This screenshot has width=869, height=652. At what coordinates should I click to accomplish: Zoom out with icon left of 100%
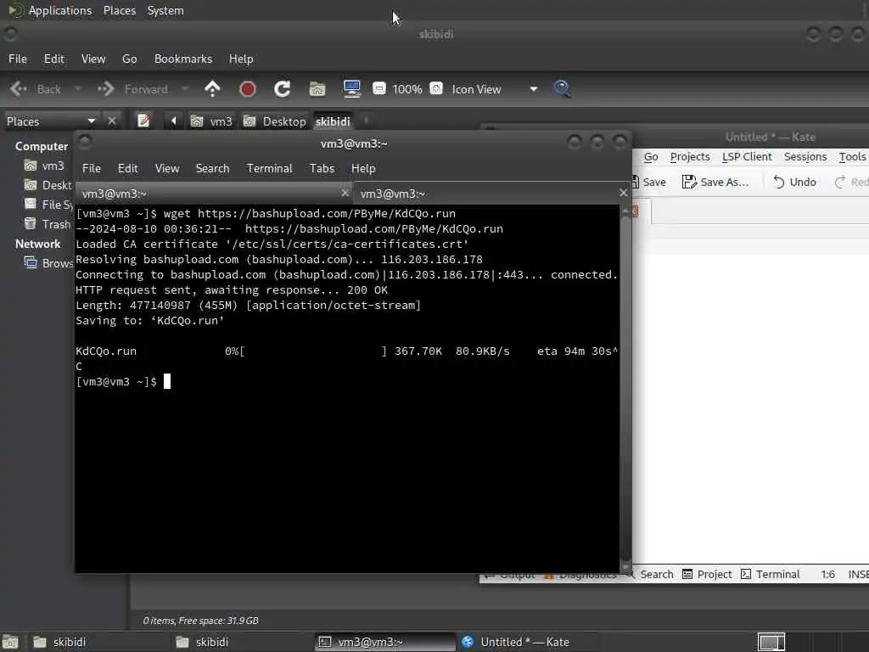coord(379,88)
